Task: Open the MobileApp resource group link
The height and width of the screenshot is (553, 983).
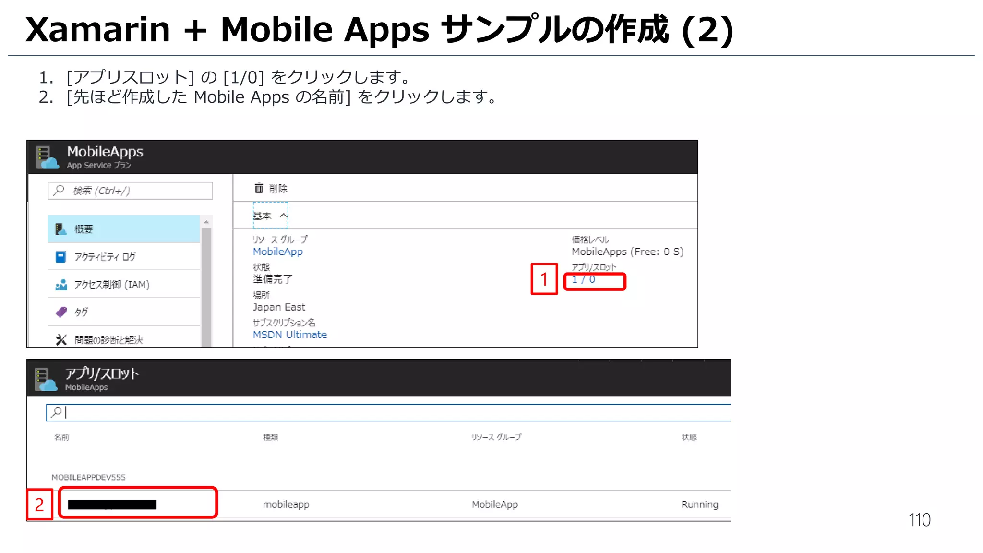Action: pyautogui.click(x=278, y=252)
